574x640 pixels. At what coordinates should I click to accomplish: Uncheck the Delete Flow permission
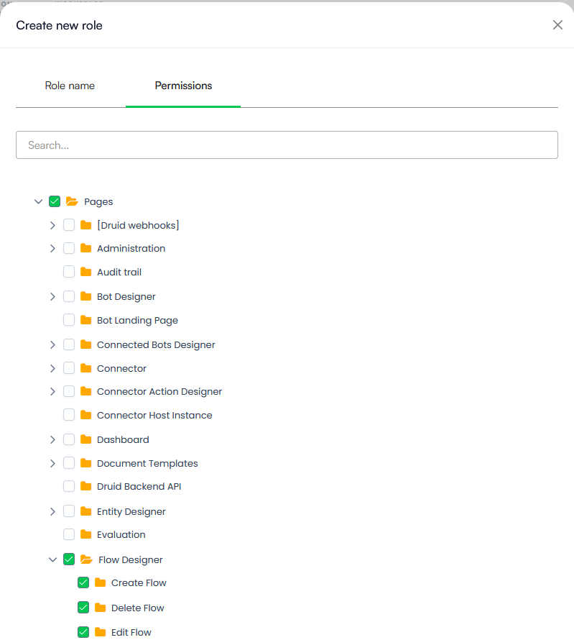coord(83,608)
